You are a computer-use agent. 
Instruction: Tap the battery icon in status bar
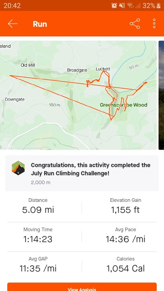(x=159, y=5)
